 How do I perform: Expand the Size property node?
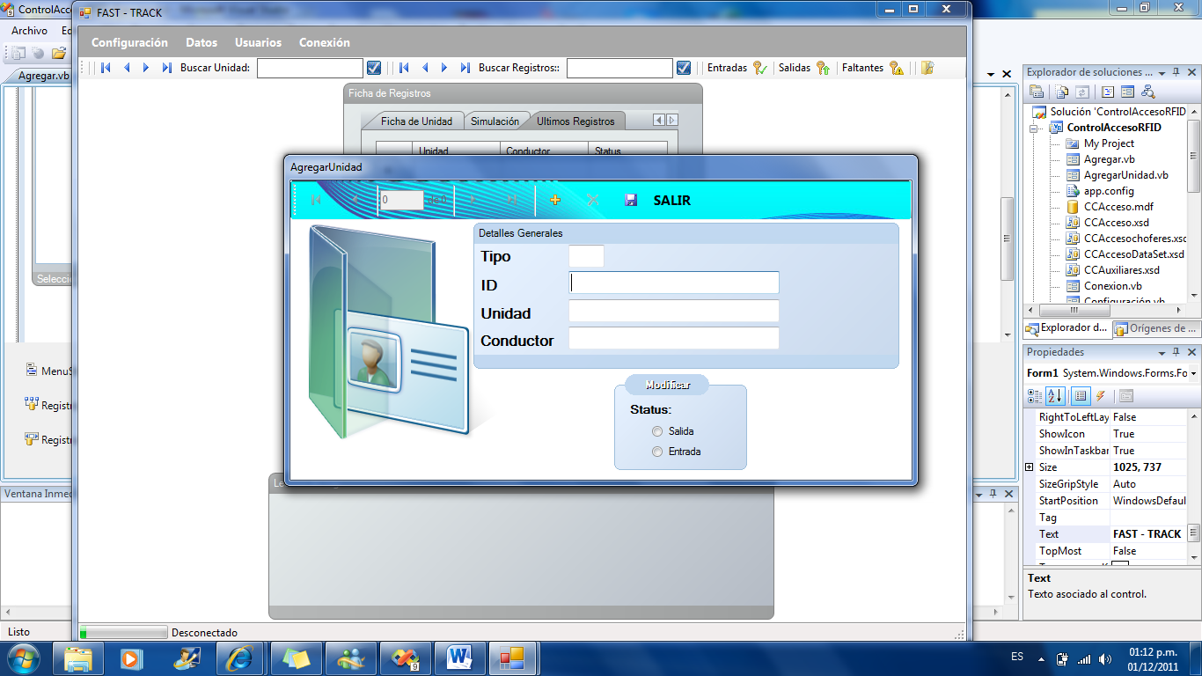(1030, 467)
